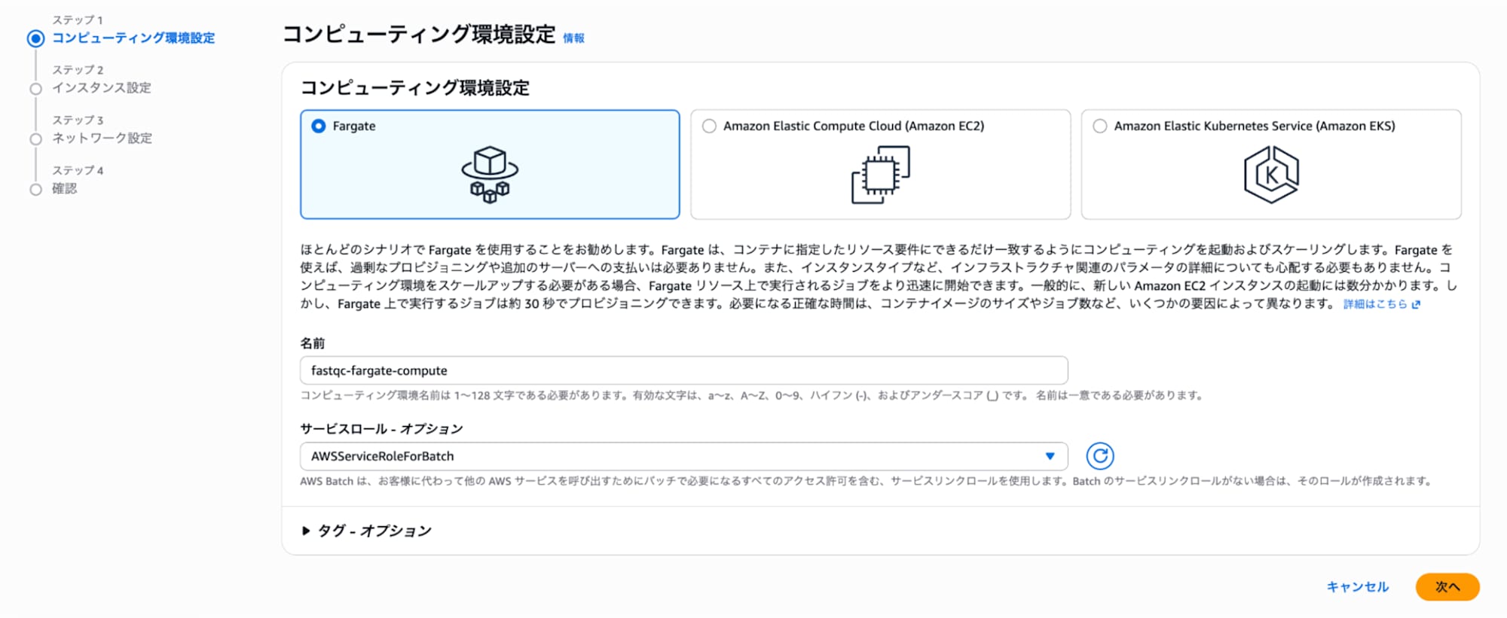The height and width of the screenshot is (618, 1507).
Task: Click the Fargate container cubes icon
Action: [490, 175]
